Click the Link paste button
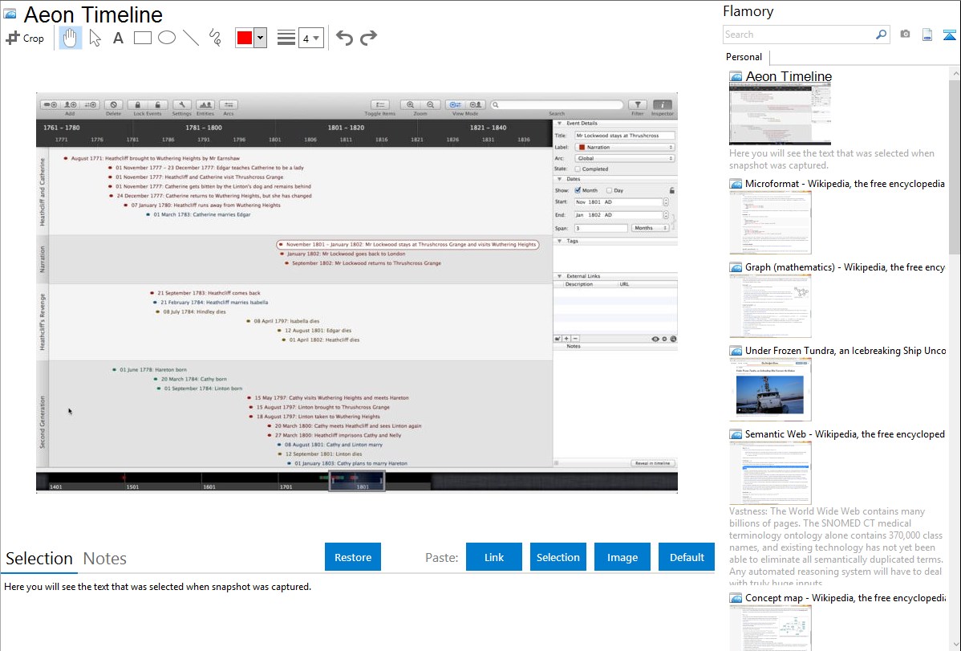Image resolution: width=961 pixels, height=651 pixels. [494, 557]
